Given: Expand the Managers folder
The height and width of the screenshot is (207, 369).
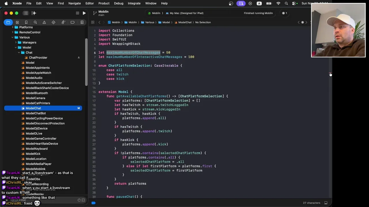Looking at the screenshot, I should point(16,42).
